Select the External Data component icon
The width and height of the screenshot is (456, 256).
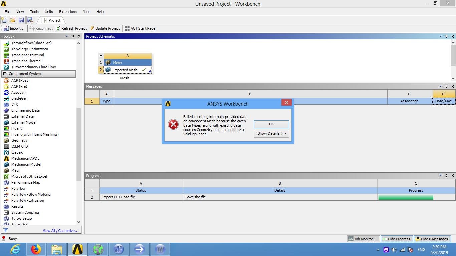(6, 116)
